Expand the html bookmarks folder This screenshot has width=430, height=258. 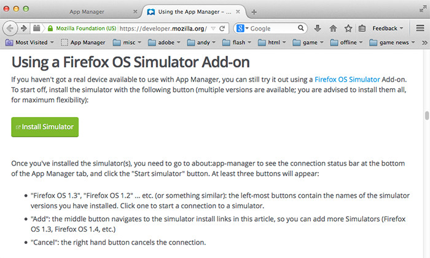272,42
